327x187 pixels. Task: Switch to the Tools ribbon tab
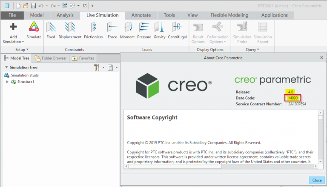(169, 15)
